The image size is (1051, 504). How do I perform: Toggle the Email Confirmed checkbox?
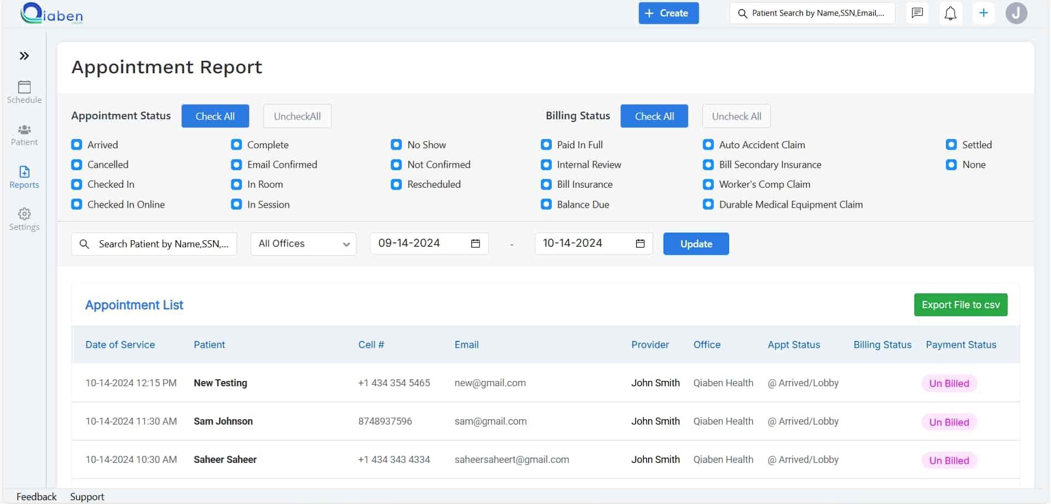236,164
